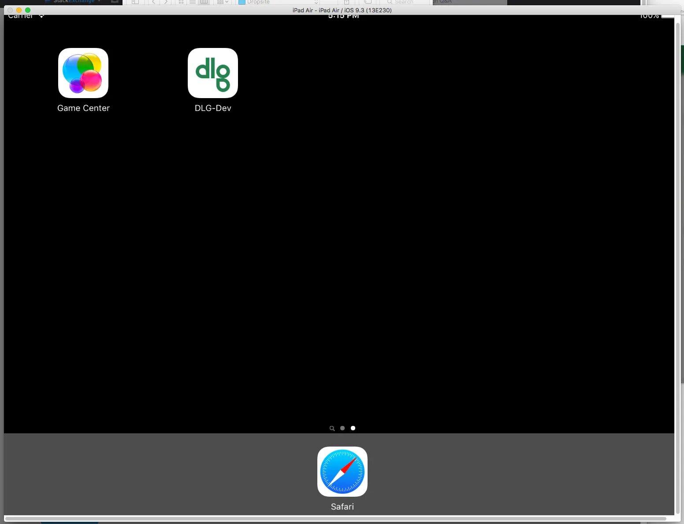Select the active white page dot
The width and height of the screenshot is (684, 524).
(353, 428)
